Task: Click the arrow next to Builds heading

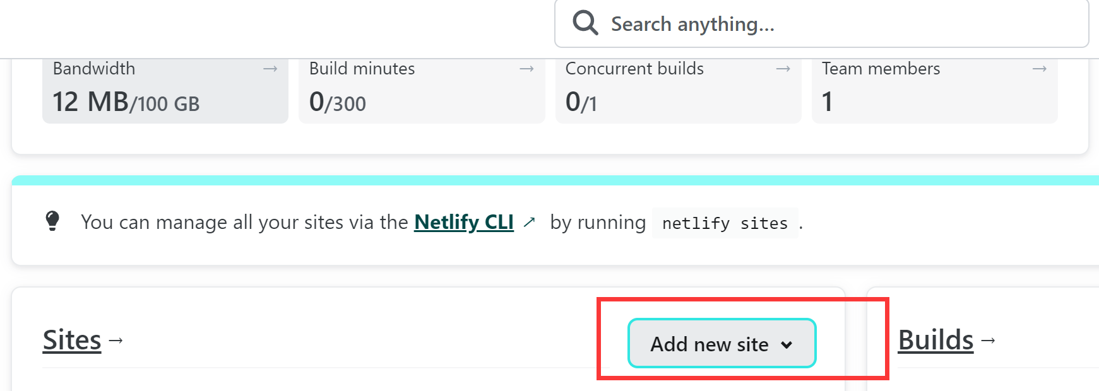Action: (x=989, y=341)
